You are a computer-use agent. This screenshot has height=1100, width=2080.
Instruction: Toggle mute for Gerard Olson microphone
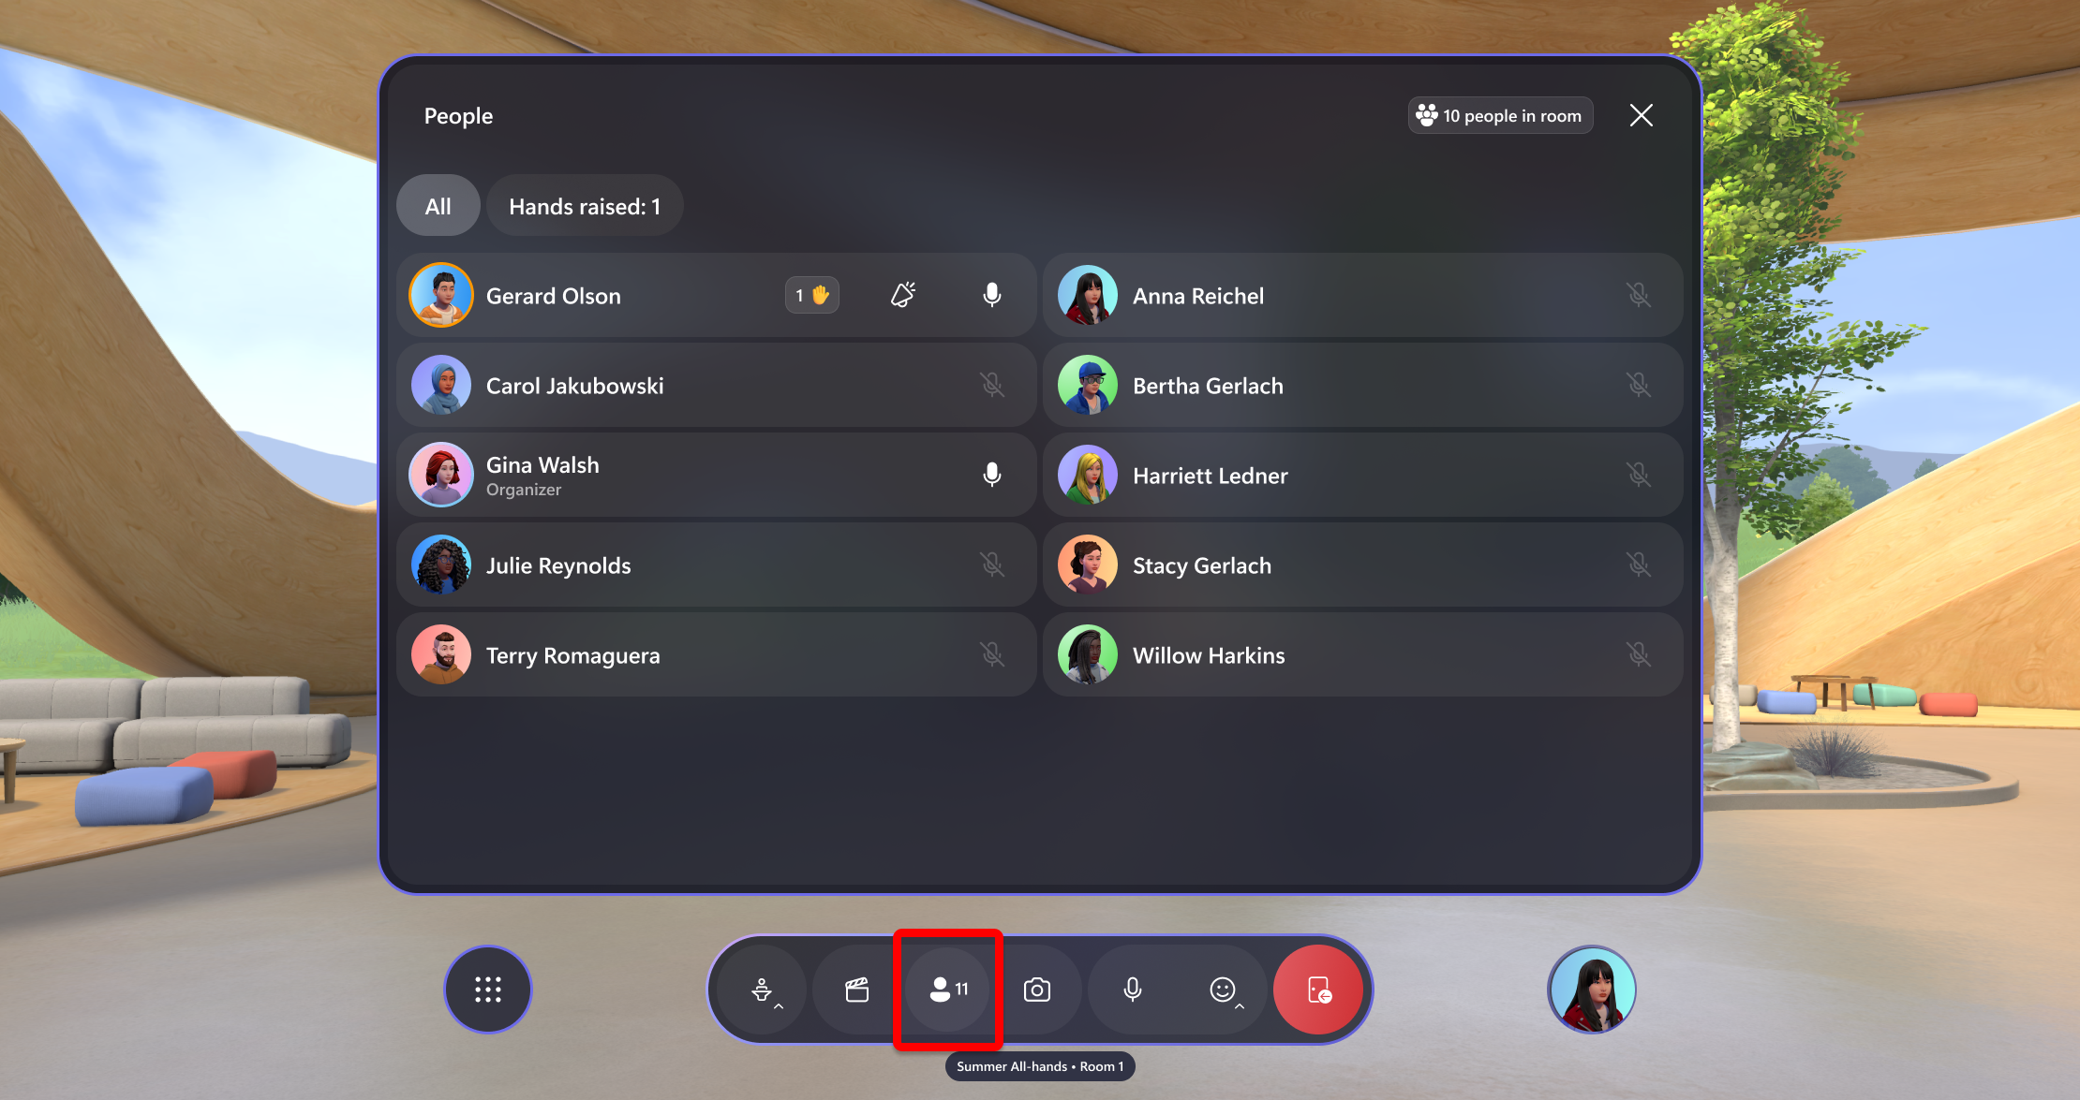[x=995, y=294]
